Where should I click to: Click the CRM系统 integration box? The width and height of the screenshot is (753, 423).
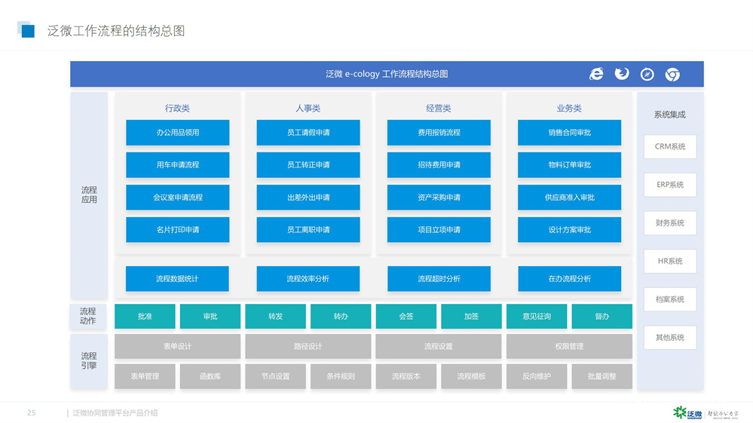(670, 146)
